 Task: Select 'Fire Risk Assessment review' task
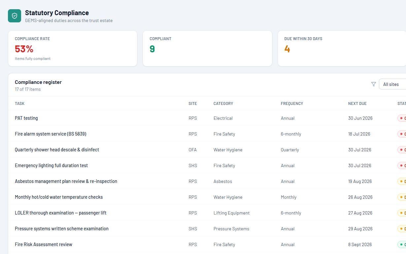point(44,244)
